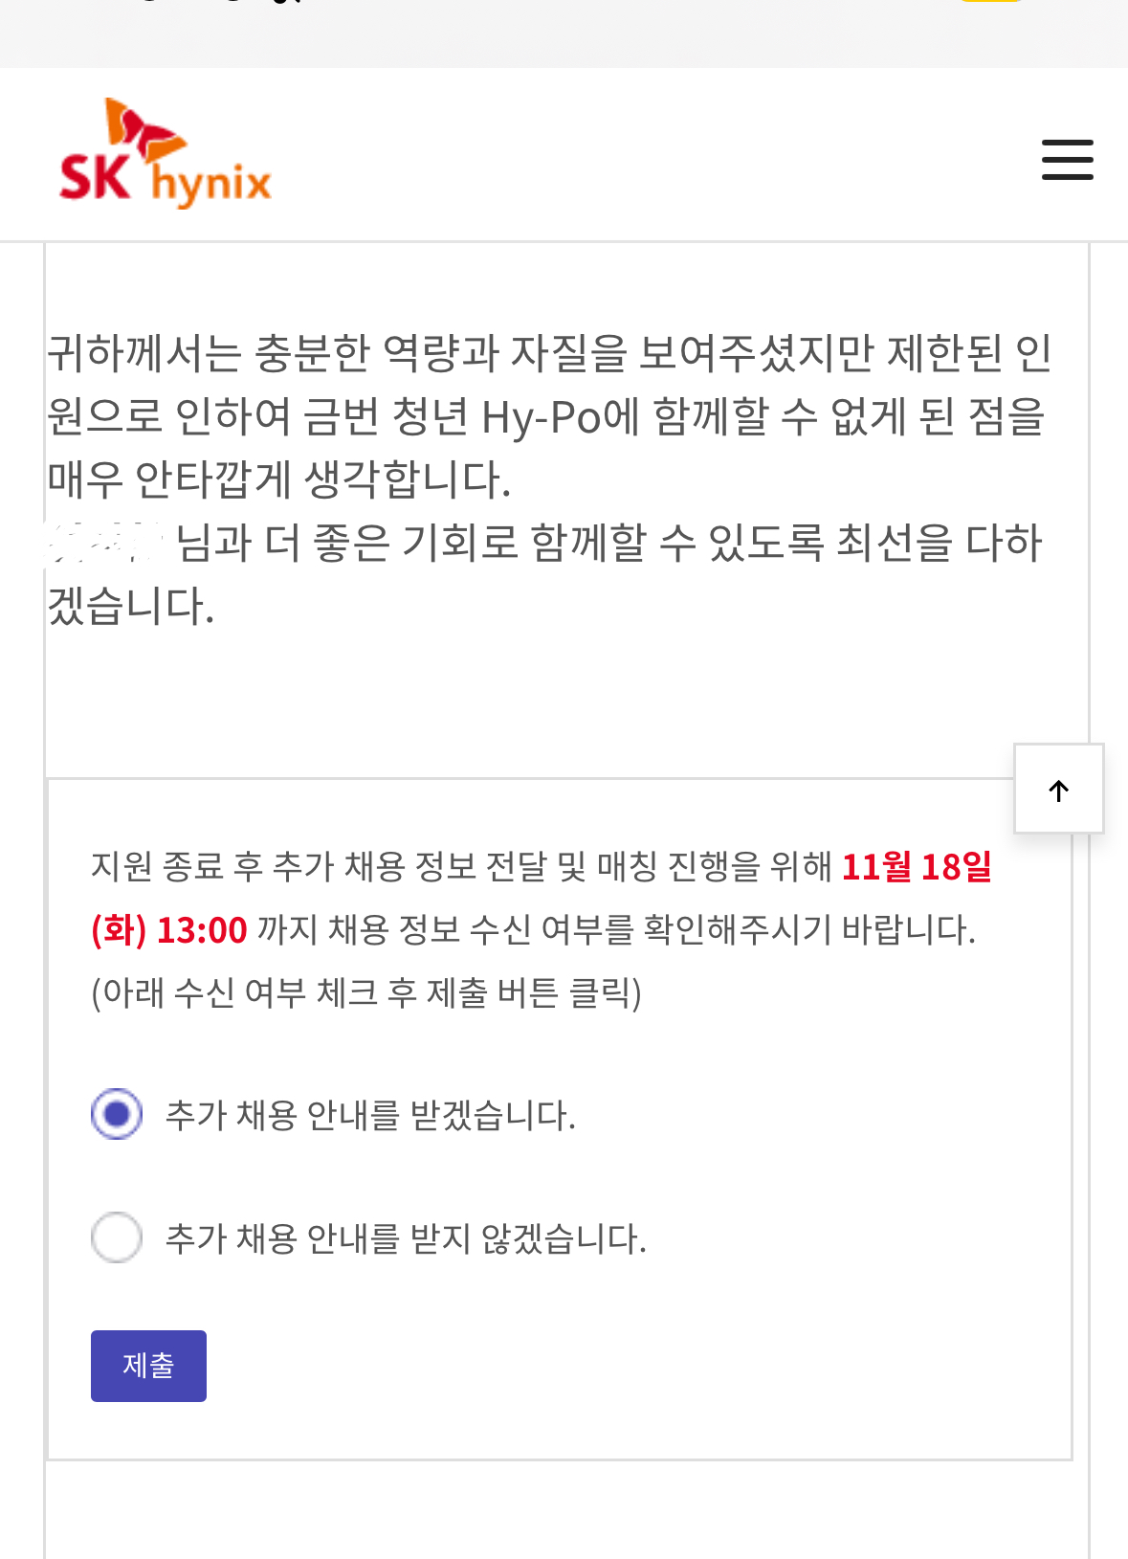1128x1559 pixels.
Task: Click the '(아래 수신 여부 체크 후 제출 버튼 클릭)' note
Action: (x=365, y=992)
